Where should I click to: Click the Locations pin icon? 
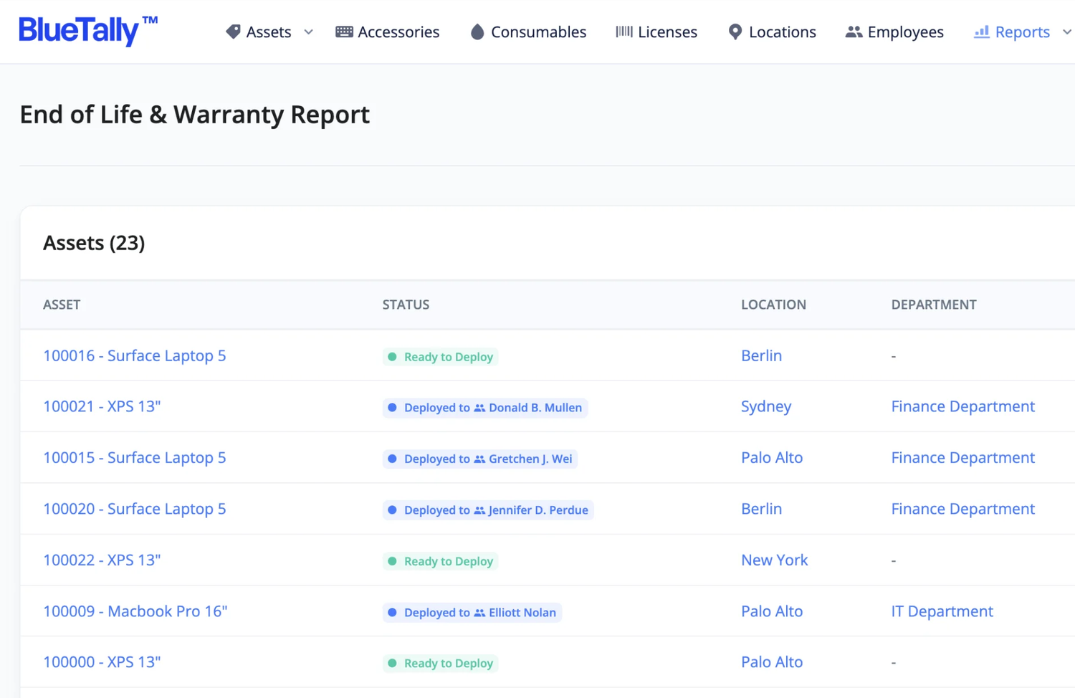pos(735,32)
